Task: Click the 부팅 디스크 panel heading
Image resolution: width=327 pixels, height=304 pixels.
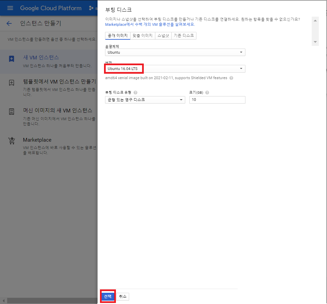Action: (118, 10)
